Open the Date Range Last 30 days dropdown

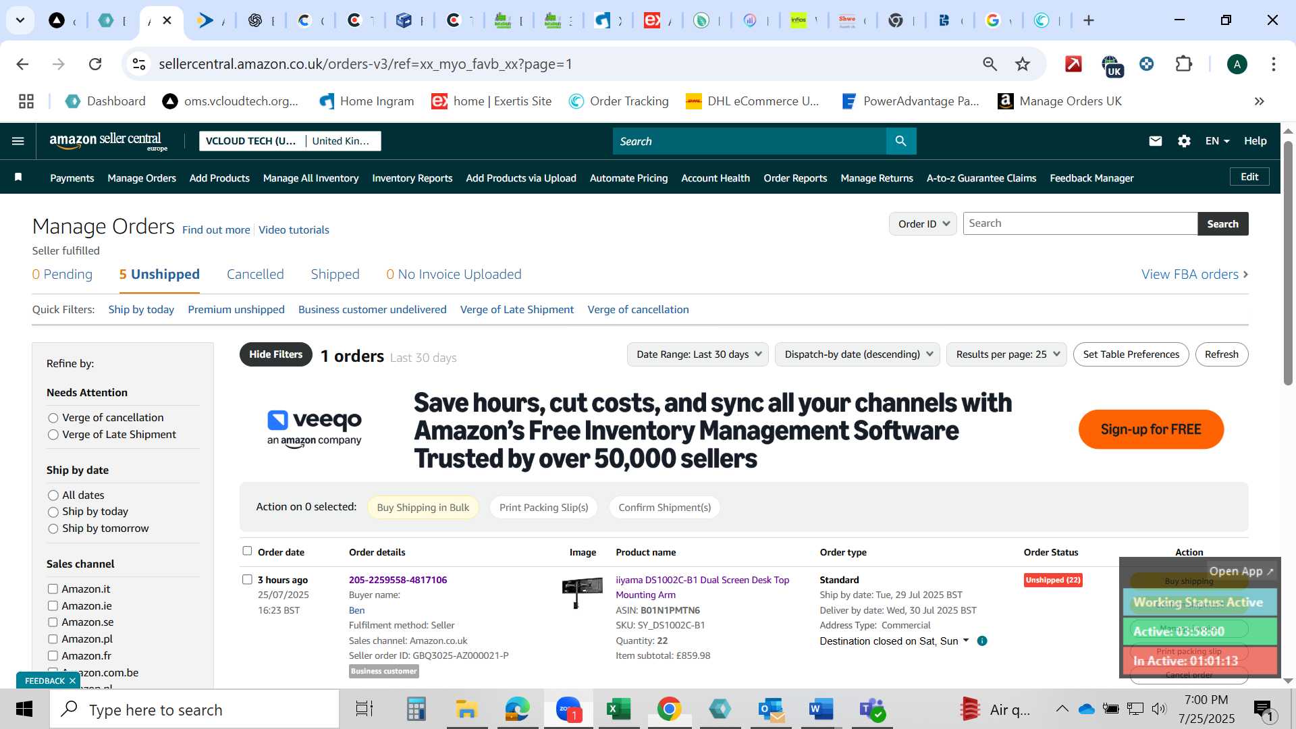(698, 354)
